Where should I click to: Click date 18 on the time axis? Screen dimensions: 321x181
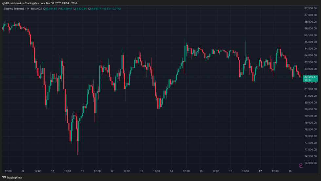click(290, 171)
